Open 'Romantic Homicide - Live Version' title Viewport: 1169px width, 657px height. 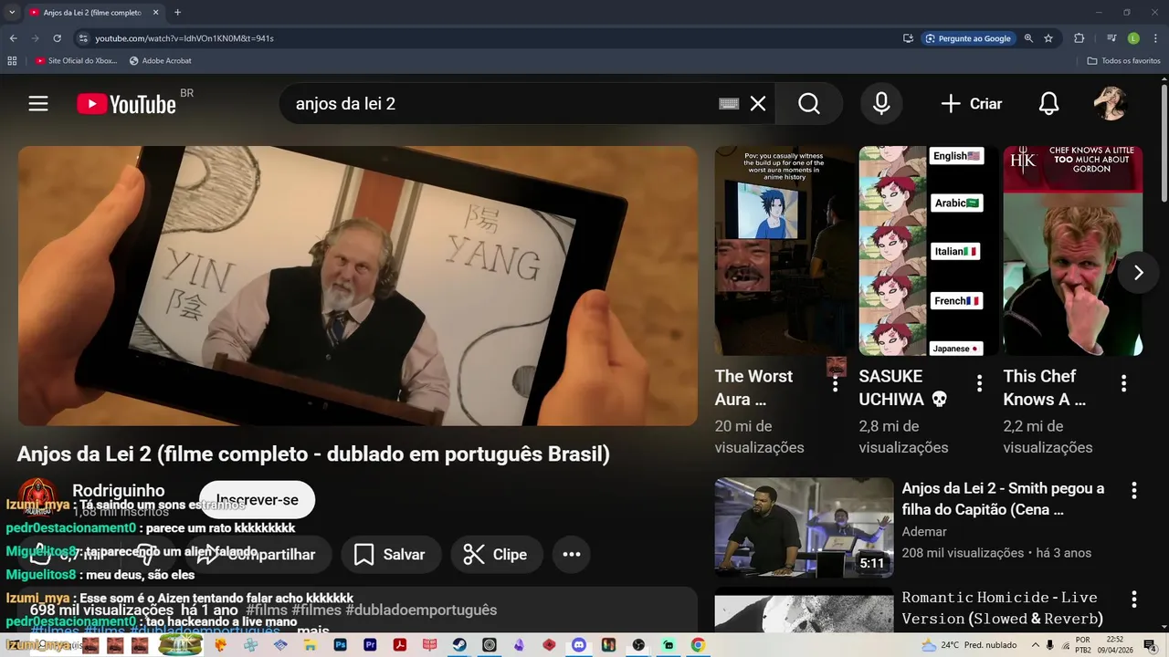[x=1002, y=608]
